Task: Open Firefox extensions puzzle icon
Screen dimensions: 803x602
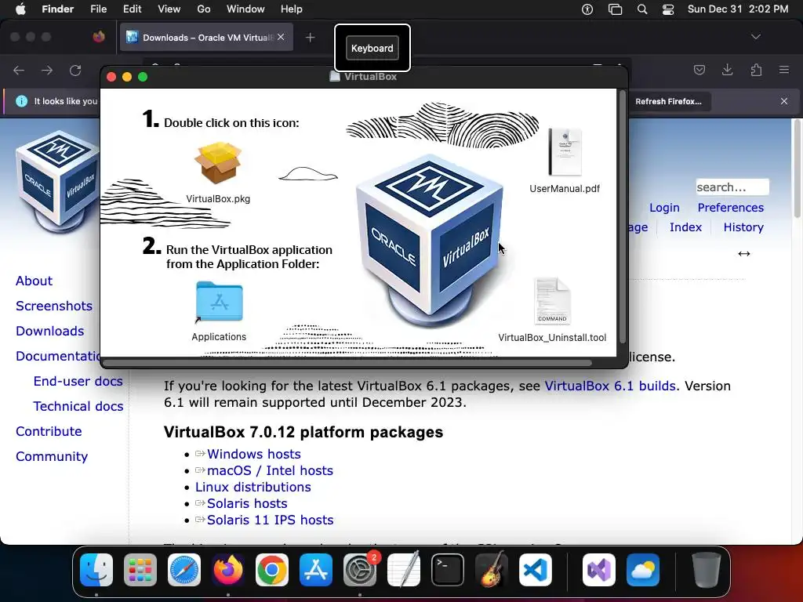Action: [x=756, y=70]
